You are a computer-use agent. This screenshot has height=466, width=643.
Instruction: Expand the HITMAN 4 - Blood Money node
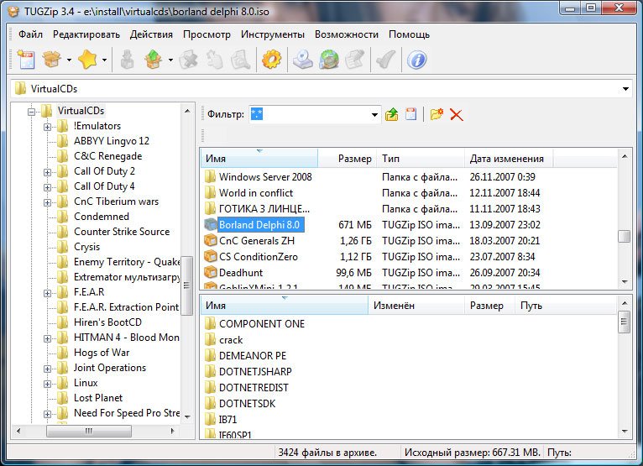coord(47,338)
